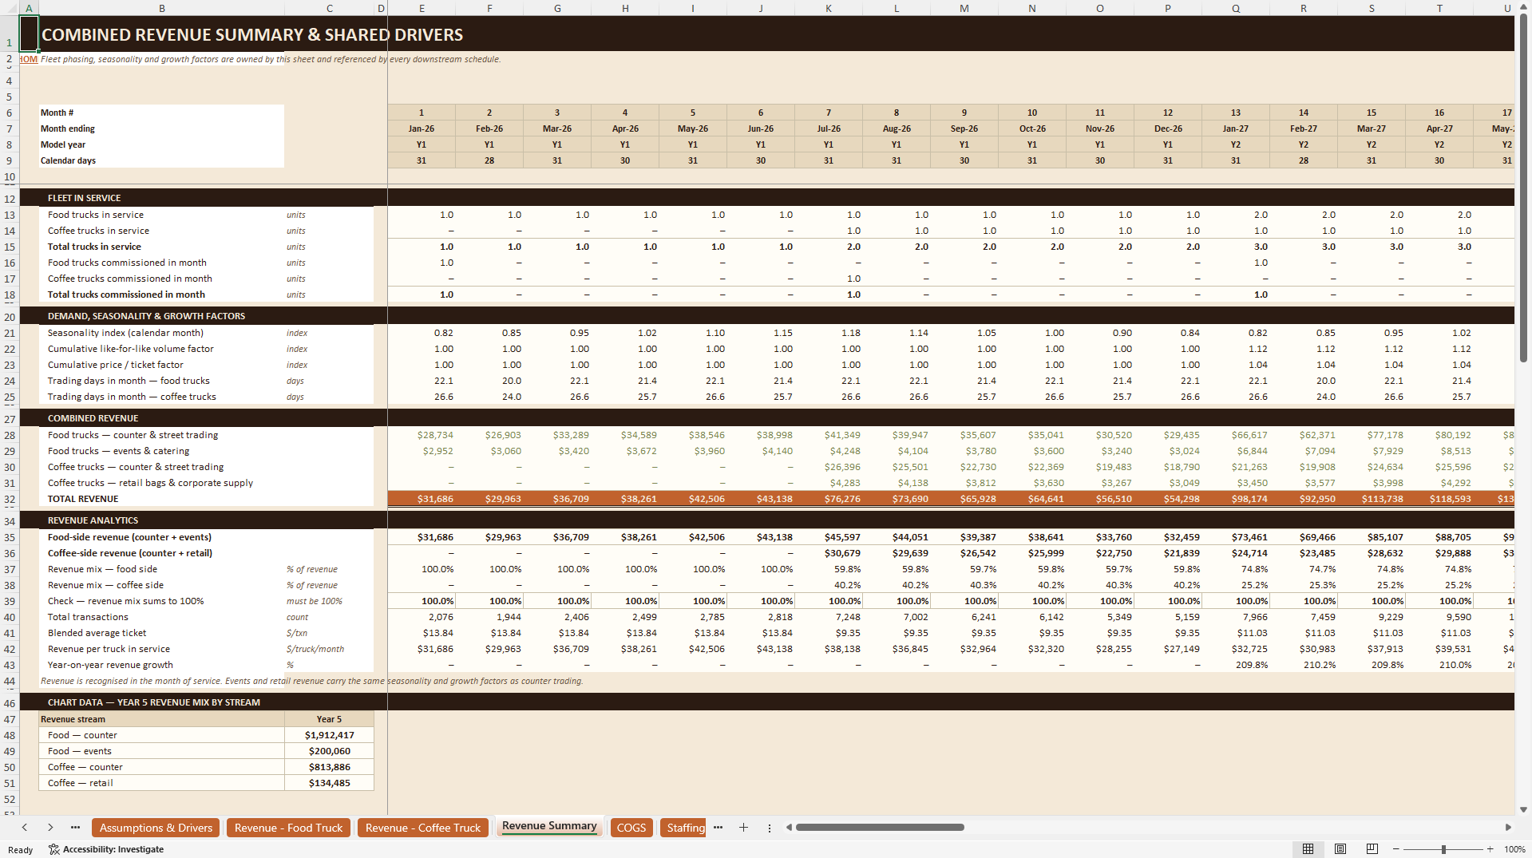Screen dimensions: 1532x858
Task: Select Food — events value $200,060
Action: coord(329,751)
